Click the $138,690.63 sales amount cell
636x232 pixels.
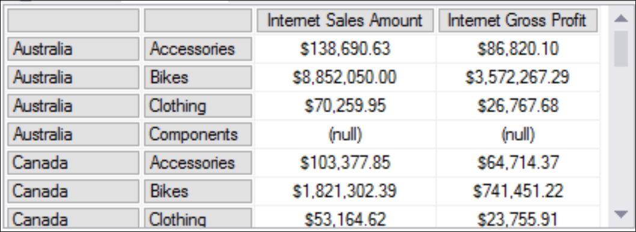(x=345, y=49)
